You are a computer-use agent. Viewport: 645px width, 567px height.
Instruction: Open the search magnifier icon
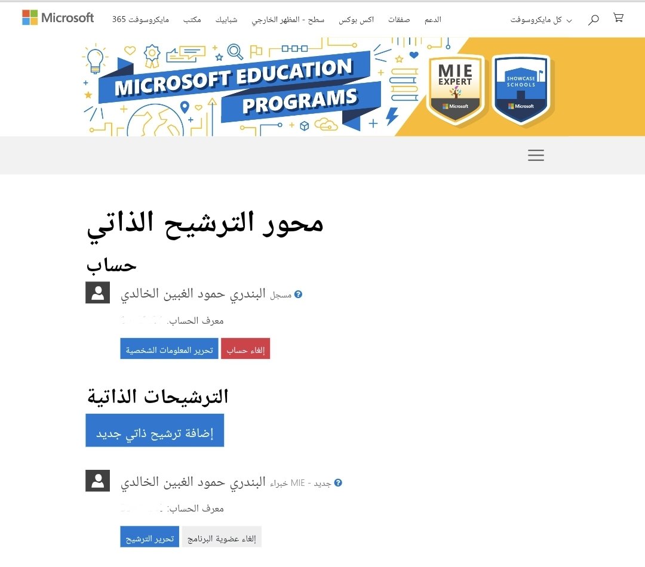click(593, 19)
